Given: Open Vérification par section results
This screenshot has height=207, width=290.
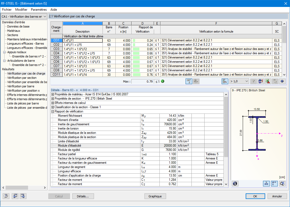Looking at the screenshot, I should coord(22,78).
